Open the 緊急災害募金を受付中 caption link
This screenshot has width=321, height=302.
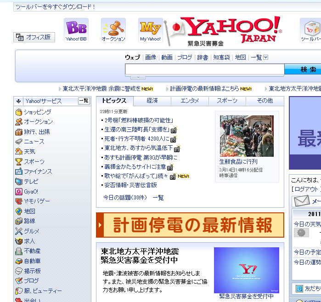[x=246, y=296]
